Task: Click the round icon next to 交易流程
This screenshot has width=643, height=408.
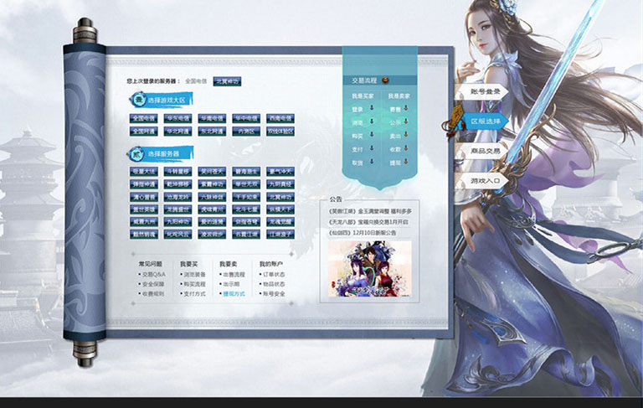Action: 385,80
